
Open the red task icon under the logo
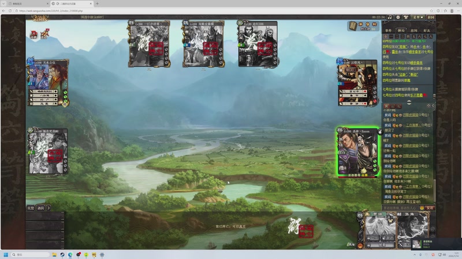point(33,34)
